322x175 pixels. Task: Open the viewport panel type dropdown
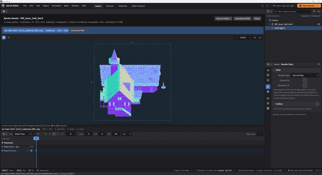[x=5, y=12]
